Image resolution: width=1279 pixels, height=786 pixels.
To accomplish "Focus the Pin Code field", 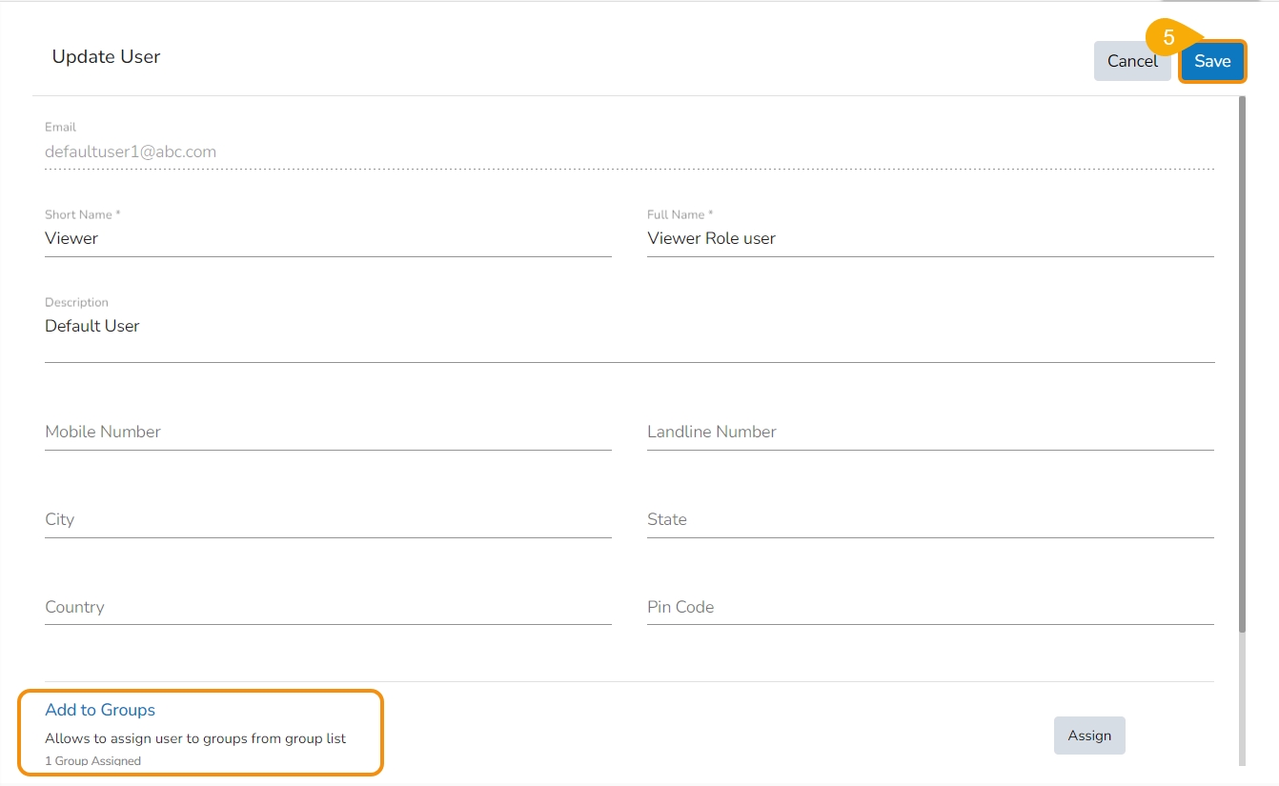I will point(929,608).
